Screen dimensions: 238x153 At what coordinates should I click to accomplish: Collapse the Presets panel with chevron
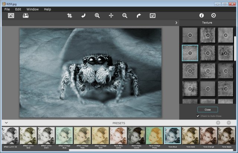pyautogui.click(x=6, y=123)
